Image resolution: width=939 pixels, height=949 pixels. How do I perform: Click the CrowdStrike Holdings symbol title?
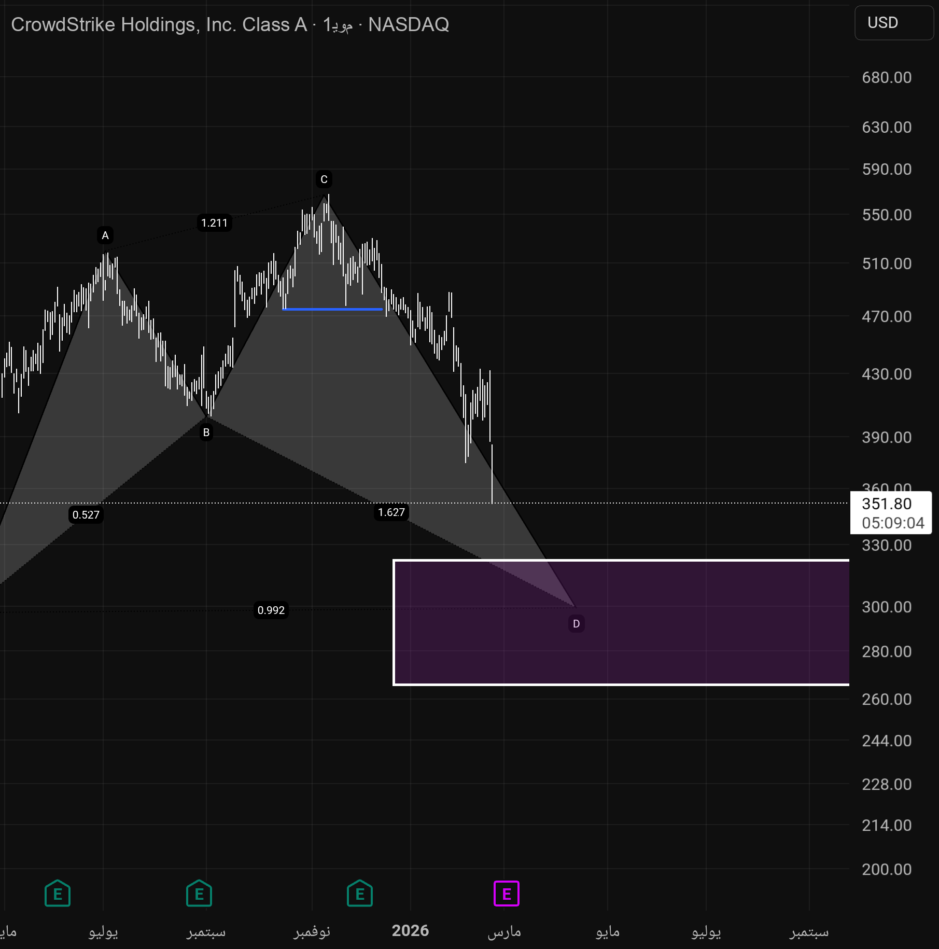tap(159, 24)
